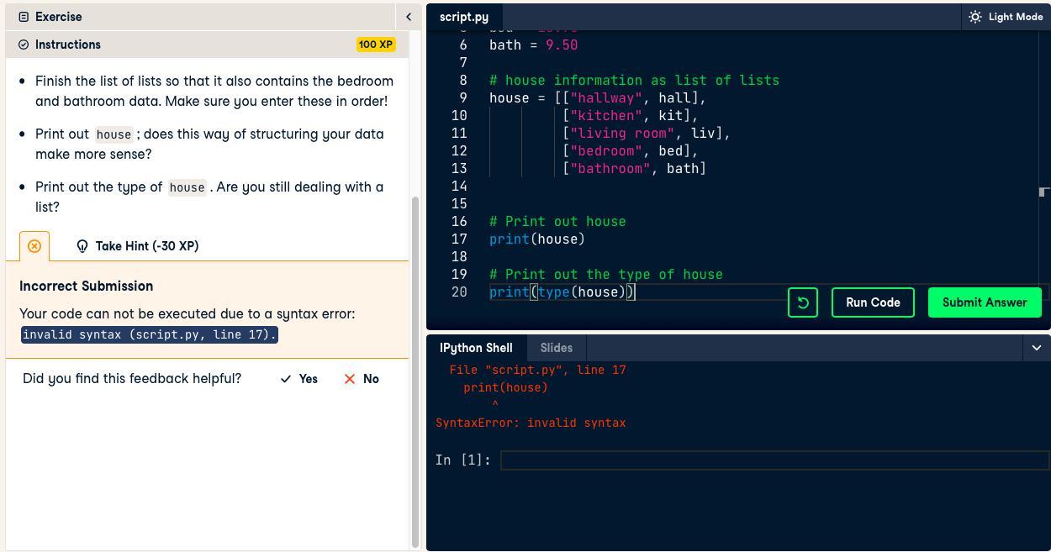Click the Instructions checkmark circle icon

coord(24,45)
